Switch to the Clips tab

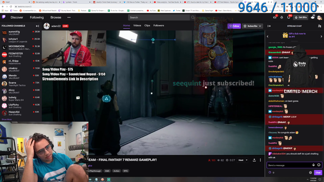point(147,26)
